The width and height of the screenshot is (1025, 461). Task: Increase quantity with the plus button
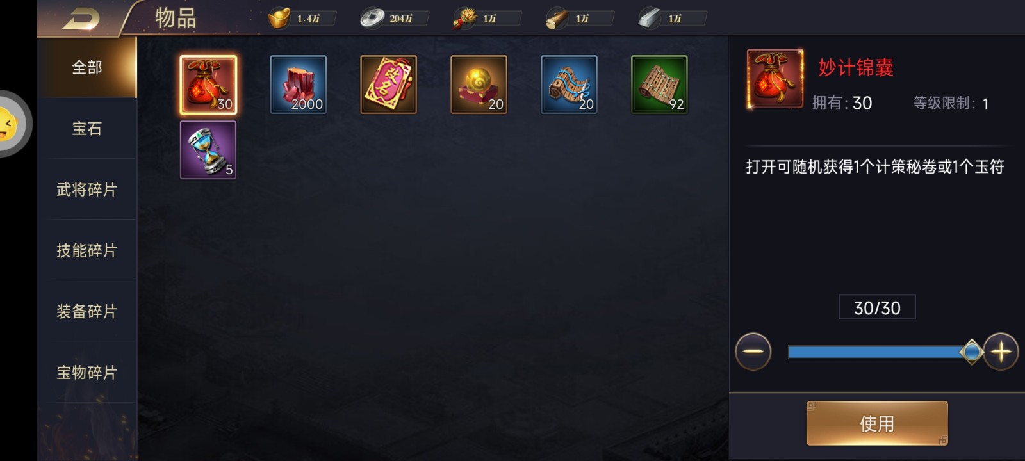1001,352
